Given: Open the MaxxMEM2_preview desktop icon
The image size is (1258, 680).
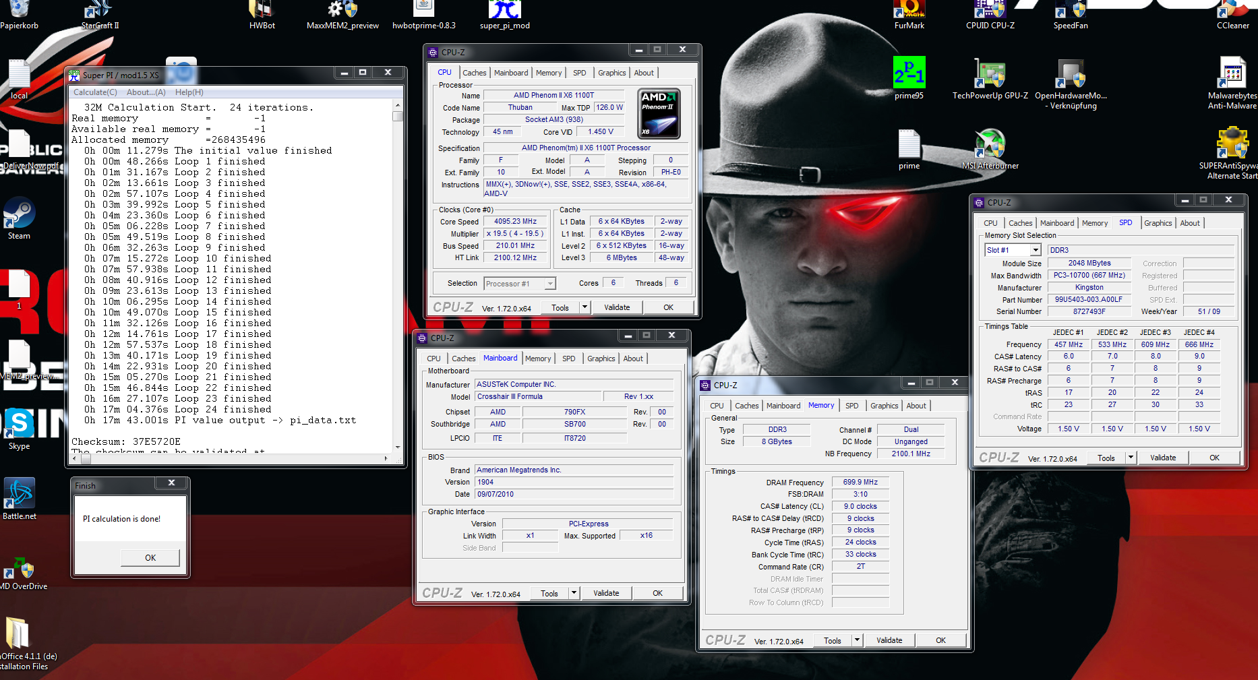Looking at the screenshot, I should [342, 15].
